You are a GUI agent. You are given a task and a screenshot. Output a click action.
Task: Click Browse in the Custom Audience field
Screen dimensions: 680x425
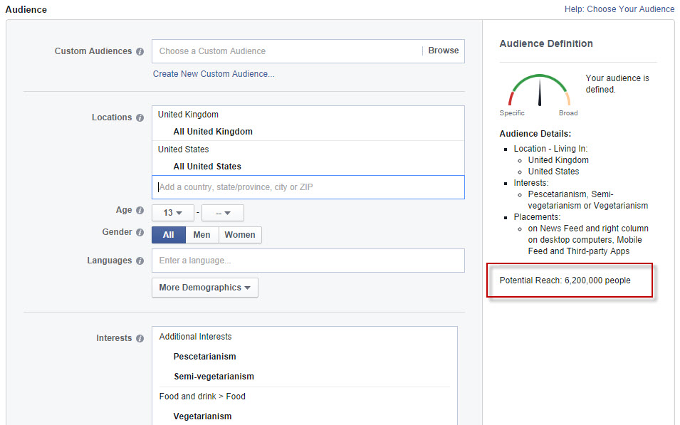click(443, 51)
